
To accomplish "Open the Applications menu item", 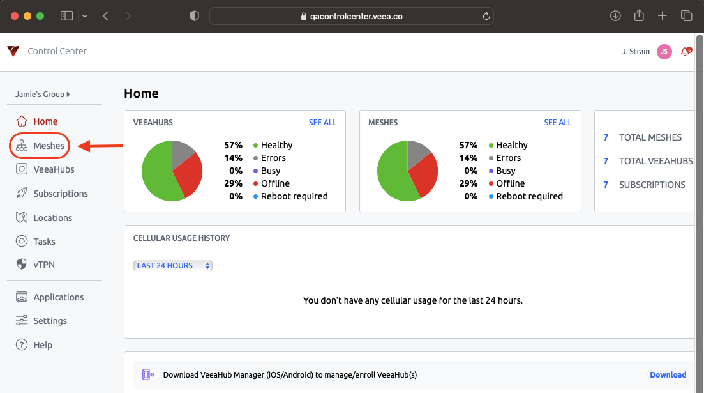I will tap(58, 297).
